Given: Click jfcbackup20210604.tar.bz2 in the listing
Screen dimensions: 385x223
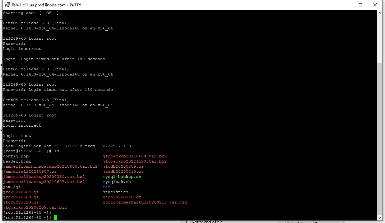Looking at the screenshot, I should click(135, 156).
